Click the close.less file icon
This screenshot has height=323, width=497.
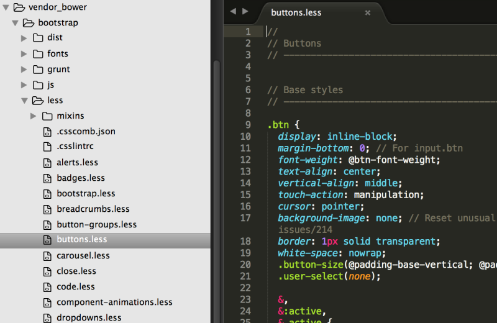[x=47, y=271]
